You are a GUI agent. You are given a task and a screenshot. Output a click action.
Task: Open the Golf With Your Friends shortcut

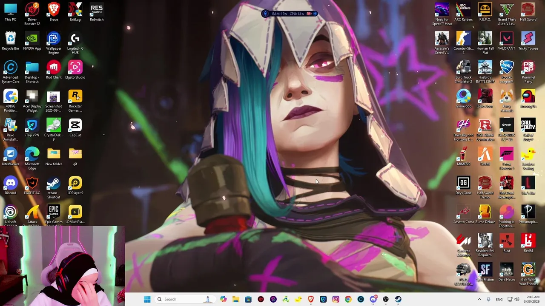[x=528, y=274]
